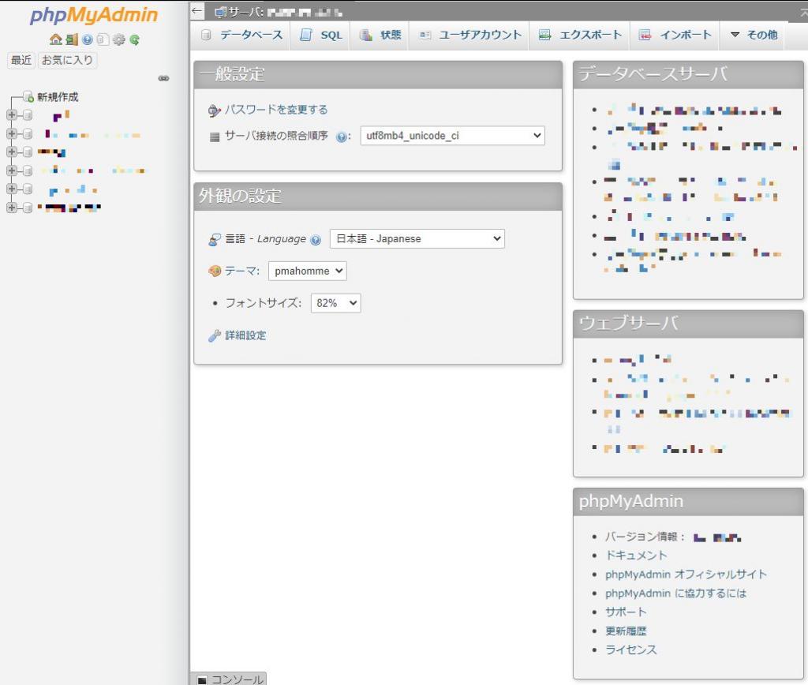Log out using the green door icon
Viewport: 808px width, 685px height.
pos(72,39)
